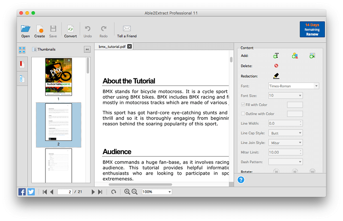Expand the Line Cap Style dropdown
Viewport: 343px width, 221px height.
tap(286, 133)
